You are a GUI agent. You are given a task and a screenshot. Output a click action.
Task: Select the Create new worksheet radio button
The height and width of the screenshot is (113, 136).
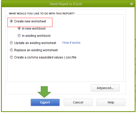11,21
